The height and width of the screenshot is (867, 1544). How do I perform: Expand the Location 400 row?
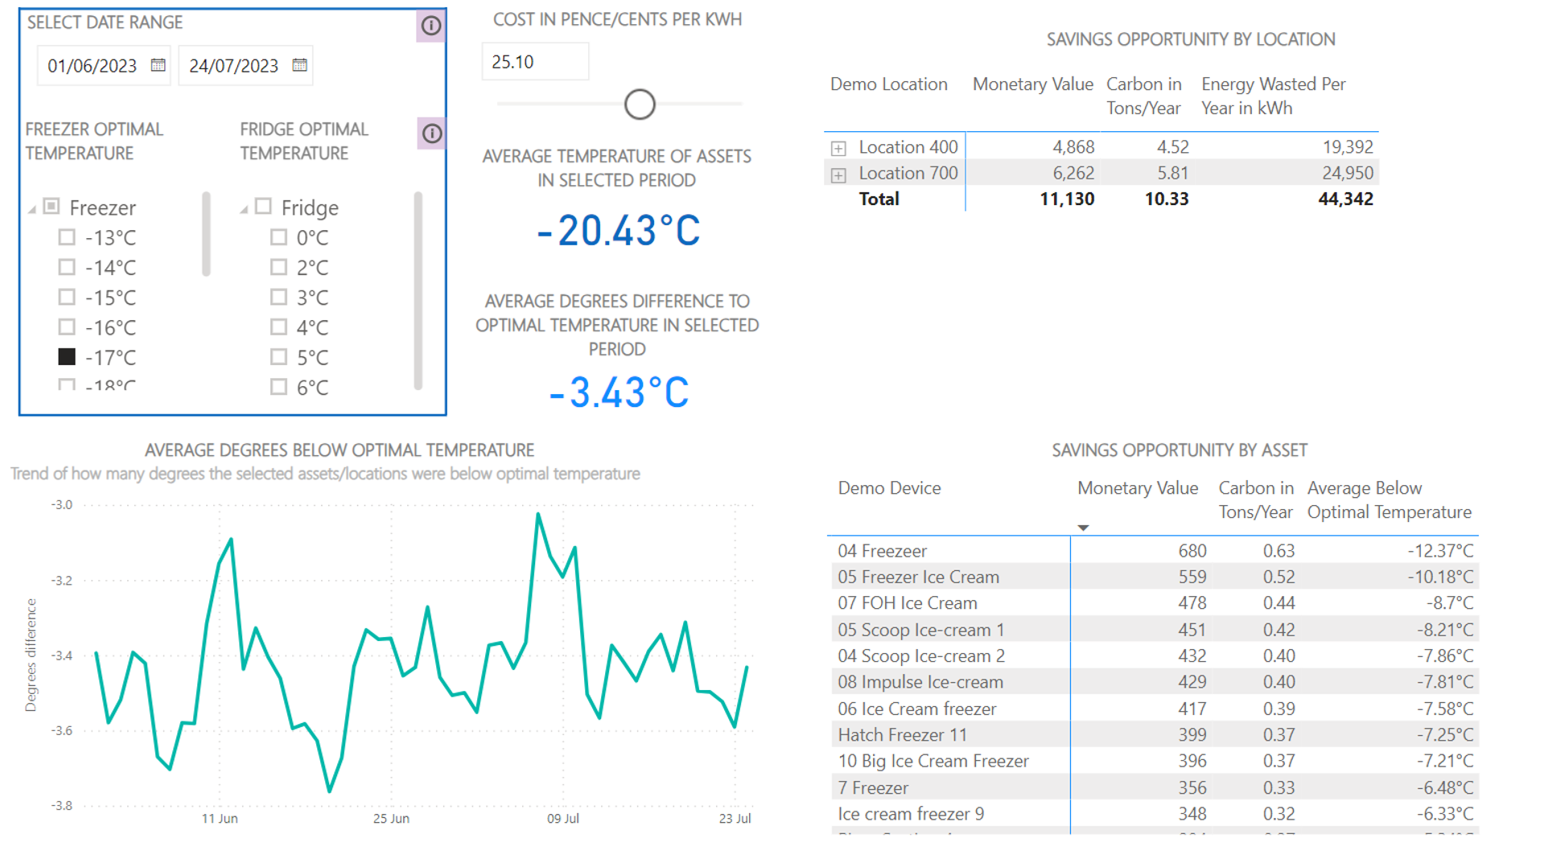click(x=839, y=147)
